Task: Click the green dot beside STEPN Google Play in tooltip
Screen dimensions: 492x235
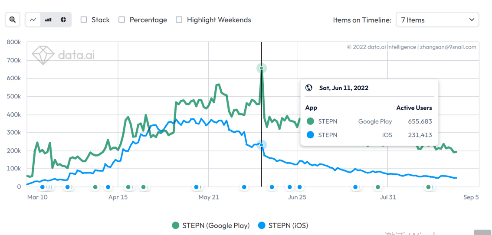Action: tap(310, 121)
